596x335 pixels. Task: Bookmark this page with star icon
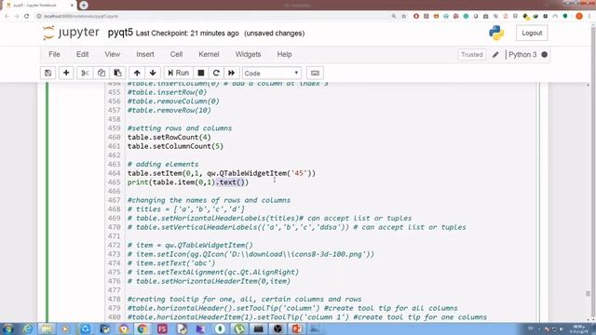click(x=403, y=16)
